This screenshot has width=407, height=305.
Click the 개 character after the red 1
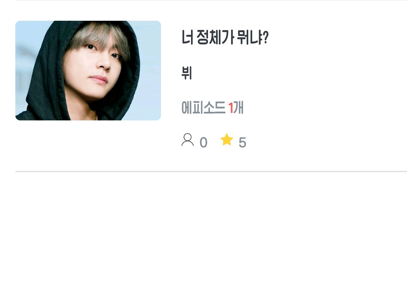pyautogui.click(x=239, y=107)
